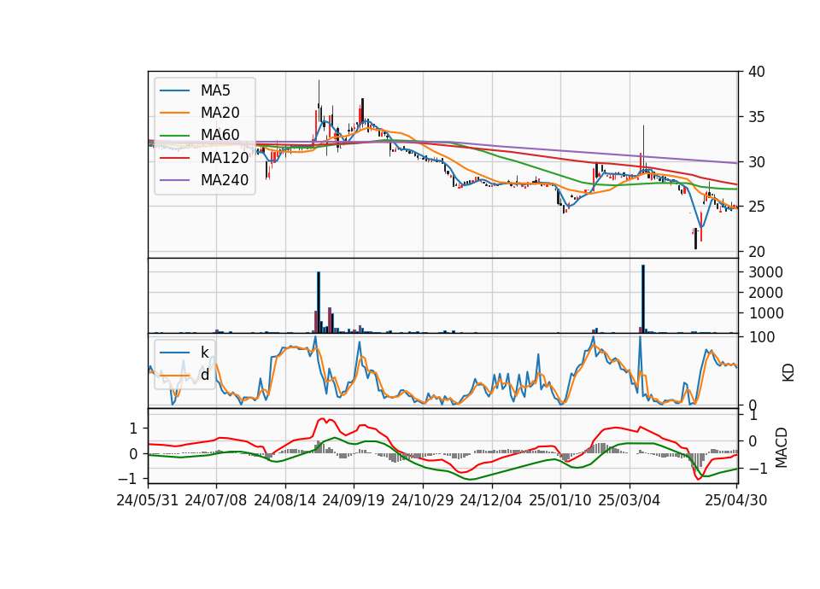The image size is (820, 589).
Task: Click the MACD left axis value 0
Action: (x=133, y=453)
